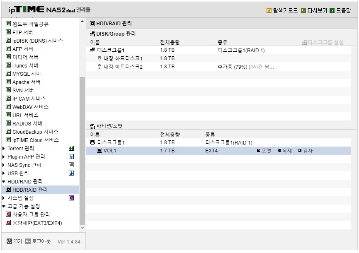Click the RADIUS 서버 icon
Image resolution: width=359 pixels, height=253 pixels.
[x=8, y=123]
